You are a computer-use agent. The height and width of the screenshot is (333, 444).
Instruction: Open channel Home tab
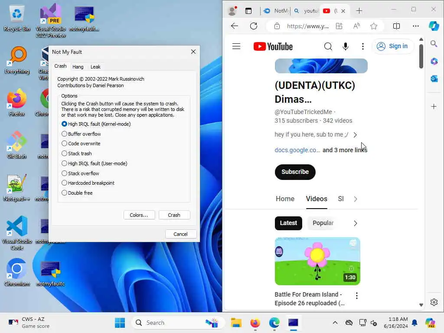[285, 199]
